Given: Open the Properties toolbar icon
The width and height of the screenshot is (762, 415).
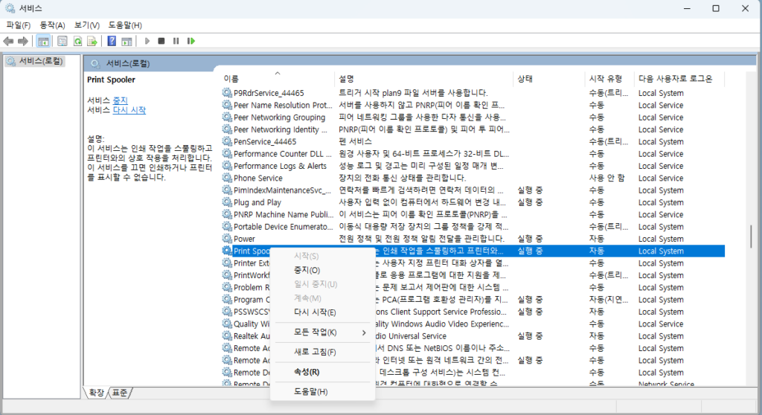Looking at the screenshot, I should (63, 42).
